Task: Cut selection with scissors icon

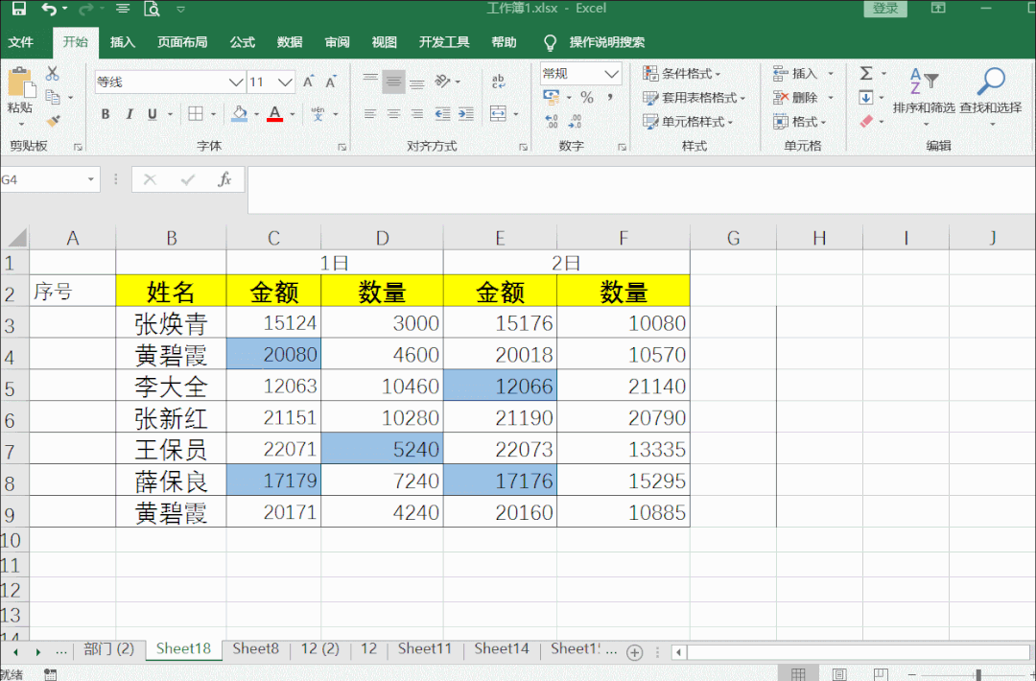Action: 53,73
